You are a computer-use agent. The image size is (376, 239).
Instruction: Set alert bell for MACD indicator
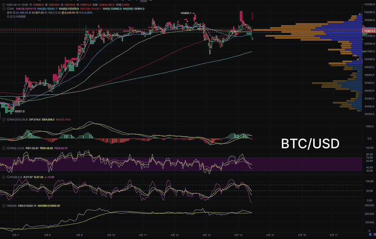click(8, 120)
